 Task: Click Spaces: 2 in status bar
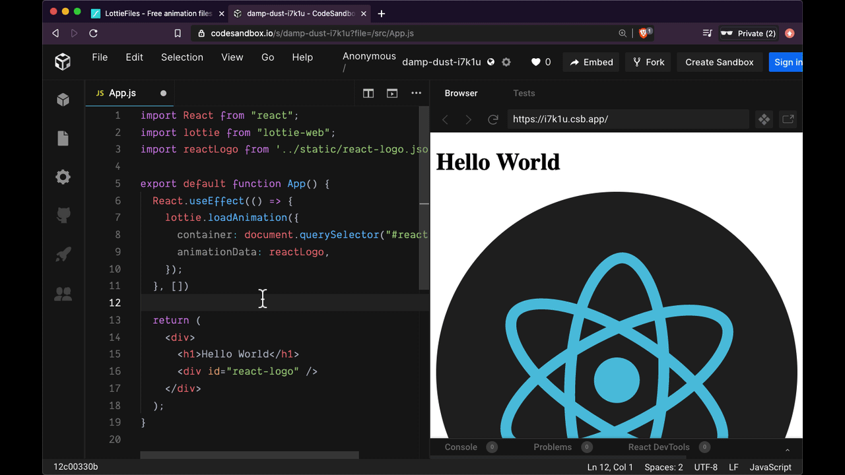[663, 467]
